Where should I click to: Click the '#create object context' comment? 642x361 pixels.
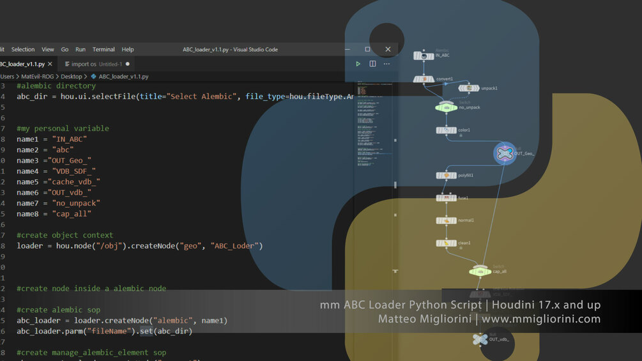point(65,235)
